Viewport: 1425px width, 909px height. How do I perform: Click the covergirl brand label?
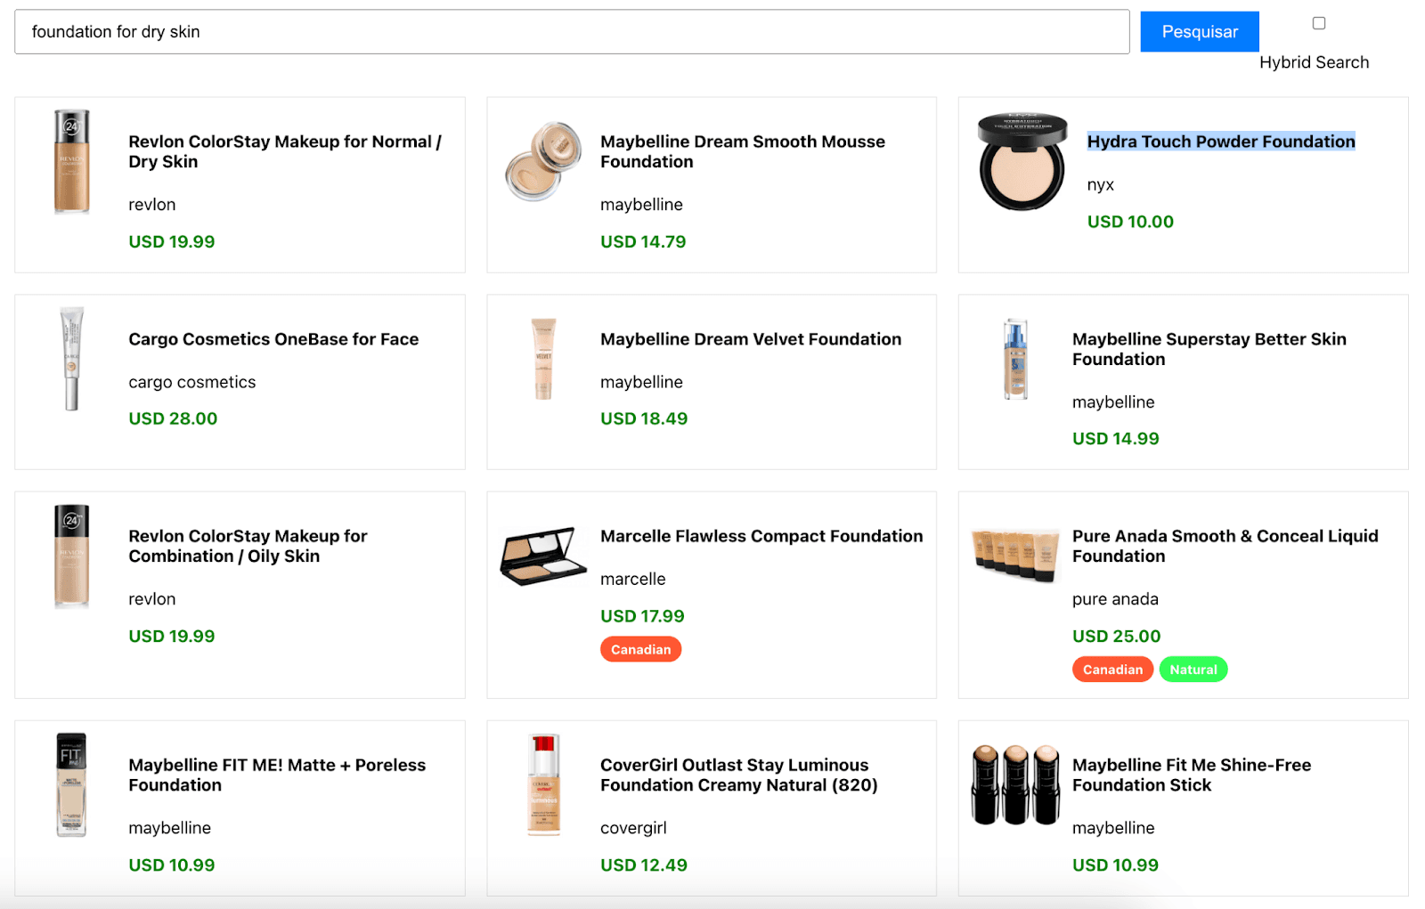click(633, 828)
